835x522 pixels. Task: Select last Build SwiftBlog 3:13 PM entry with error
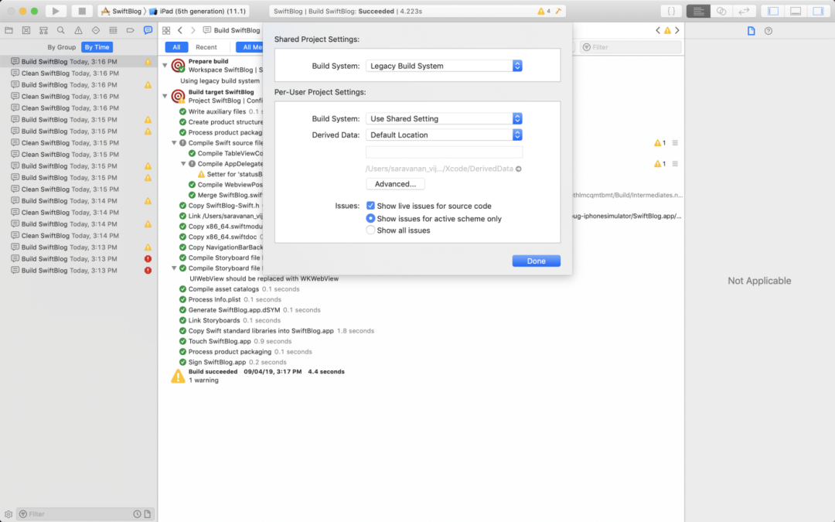79,271
